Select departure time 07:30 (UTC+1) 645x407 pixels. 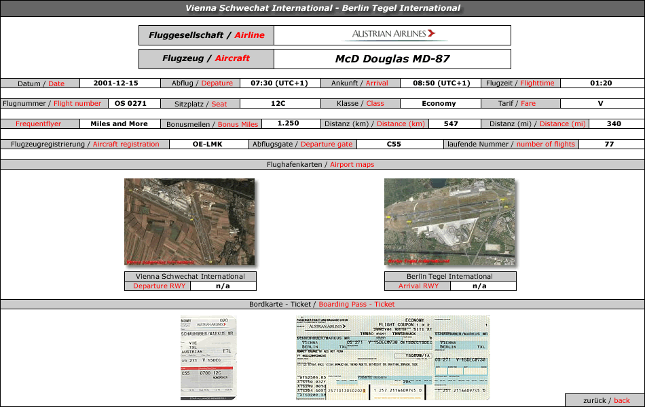click(x=279, y=83)
